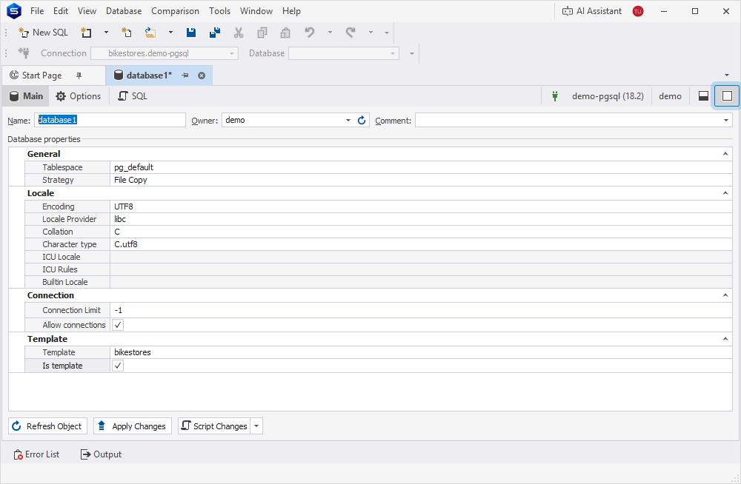
Task: Refresh the Owner list
Action: point(362,121)
